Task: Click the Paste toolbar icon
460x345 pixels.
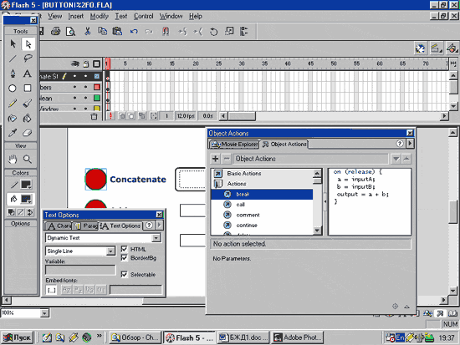Action: coord(117,31)
